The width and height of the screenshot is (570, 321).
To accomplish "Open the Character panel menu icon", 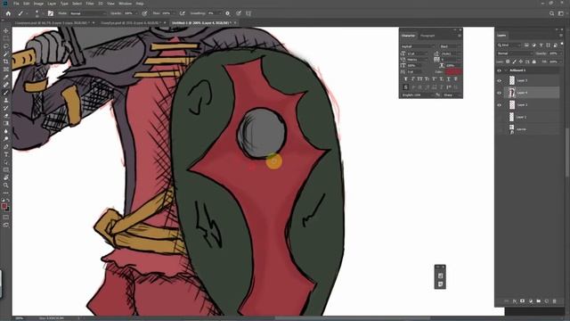I will (x=460, y=36).
